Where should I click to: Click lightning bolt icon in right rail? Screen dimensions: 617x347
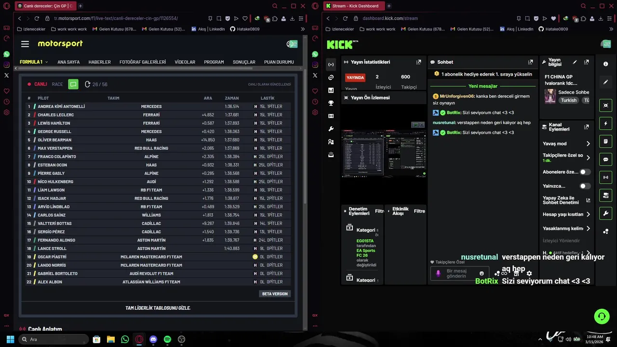[606, 123]
